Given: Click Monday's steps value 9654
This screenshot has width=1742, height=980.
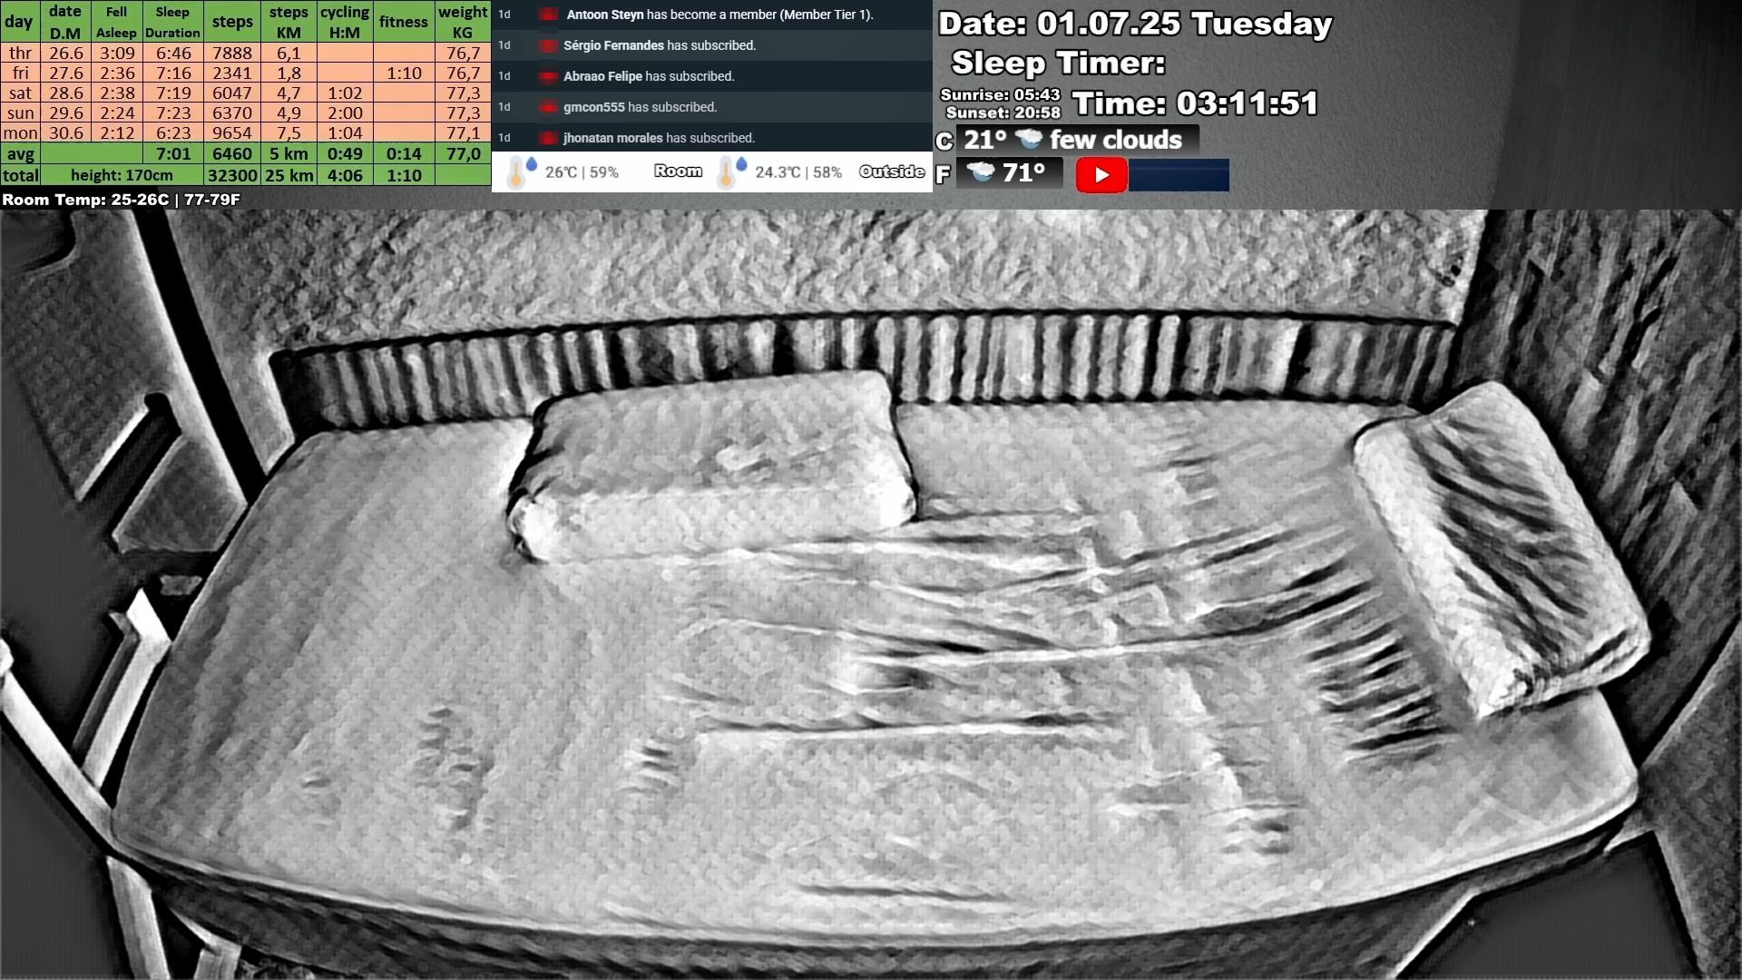Looking at the screenshot, I should [232, 132].
